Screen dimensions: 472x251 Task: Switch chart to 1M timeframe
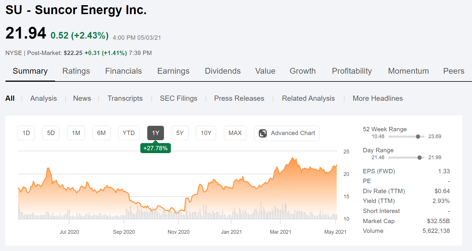point(76,133)
